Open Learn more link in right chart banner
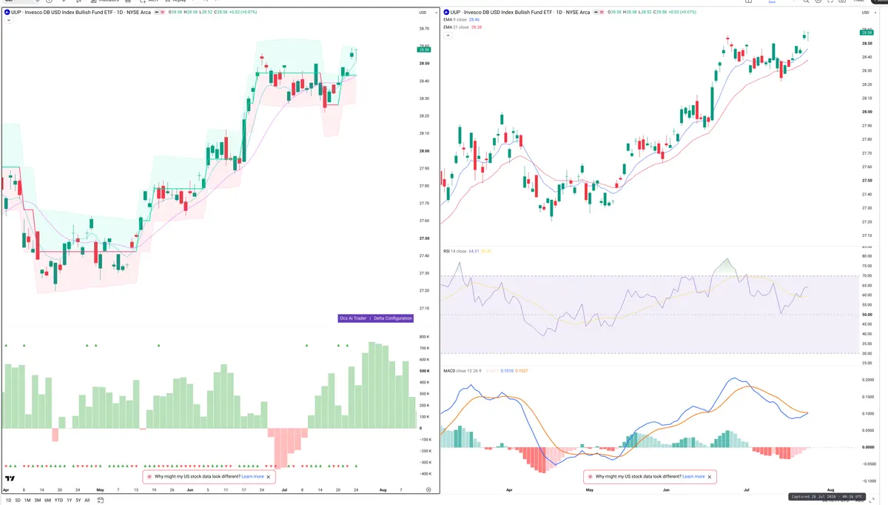The width and height of the screenshot is (888, 505). [x=693, y=477]
